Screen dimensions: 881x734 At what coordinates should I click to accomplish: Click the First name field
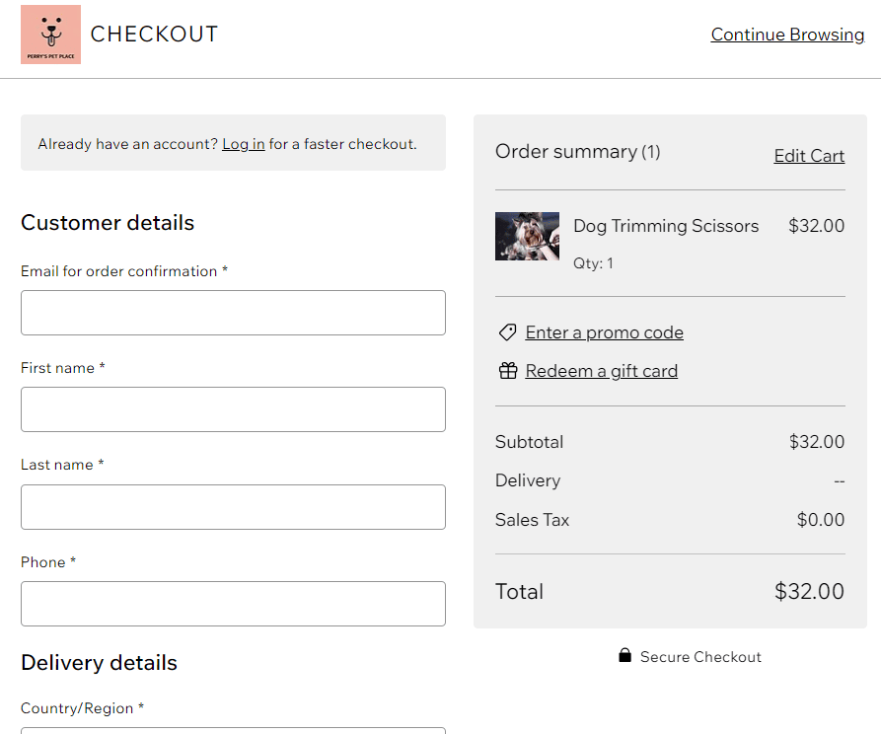point(233,408)
